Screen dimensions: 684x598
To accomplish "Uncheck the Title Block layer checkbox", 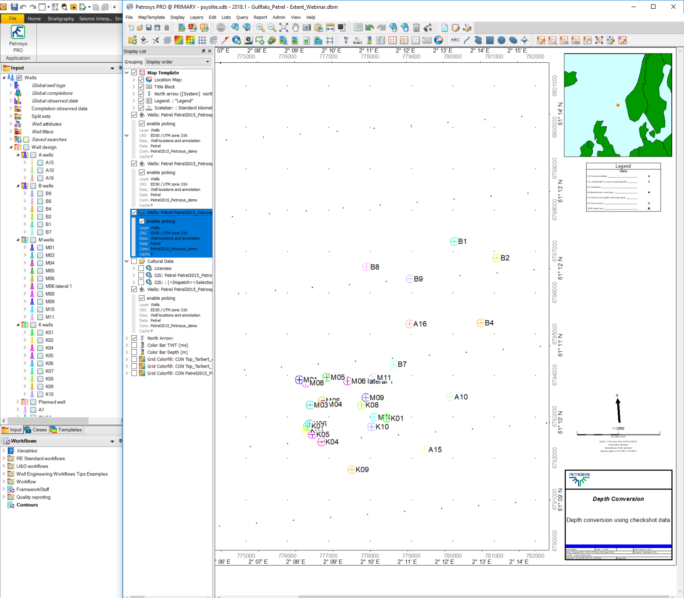I will (141, 87).
